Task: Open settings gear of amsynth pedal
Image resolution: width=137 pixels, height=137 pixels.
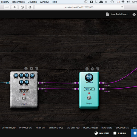Action: 31,68
